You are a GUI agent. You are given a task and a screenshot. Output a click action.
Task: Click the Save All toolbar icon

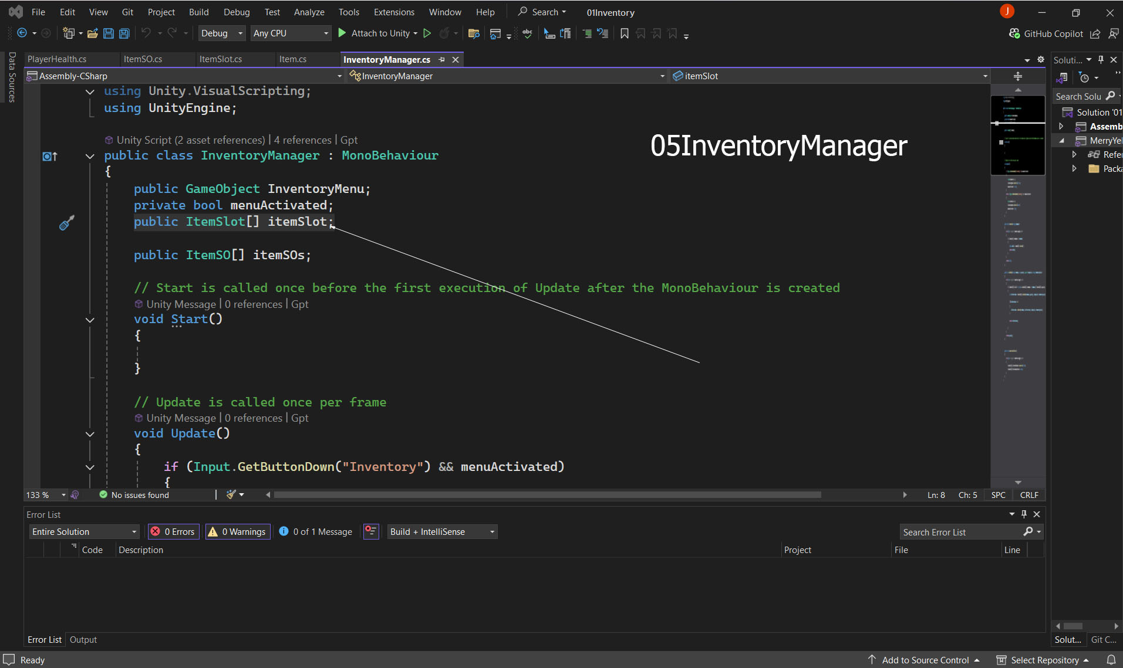(124, 33)
